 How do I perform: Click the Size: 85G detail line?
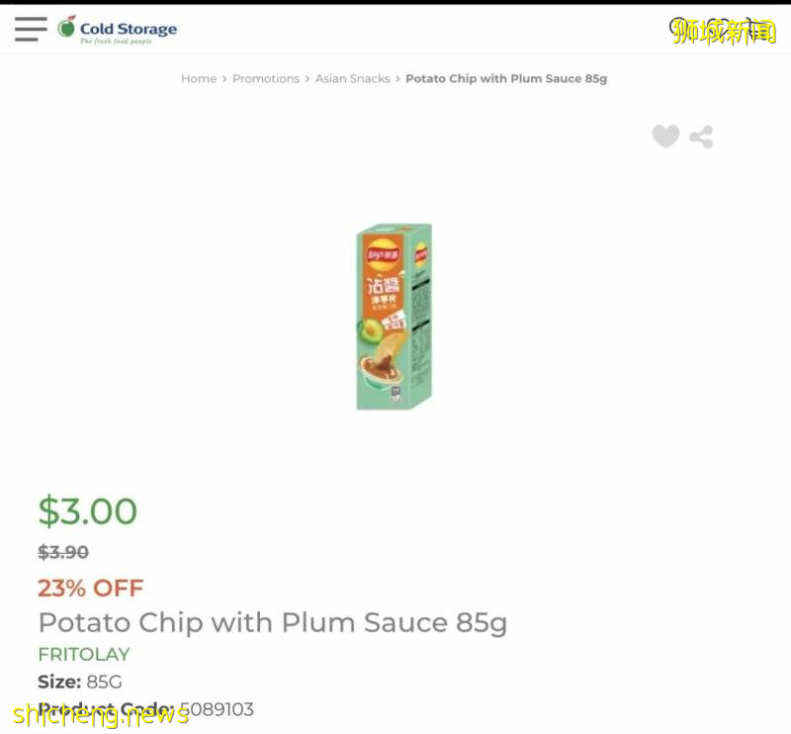(x=80, y=682)
